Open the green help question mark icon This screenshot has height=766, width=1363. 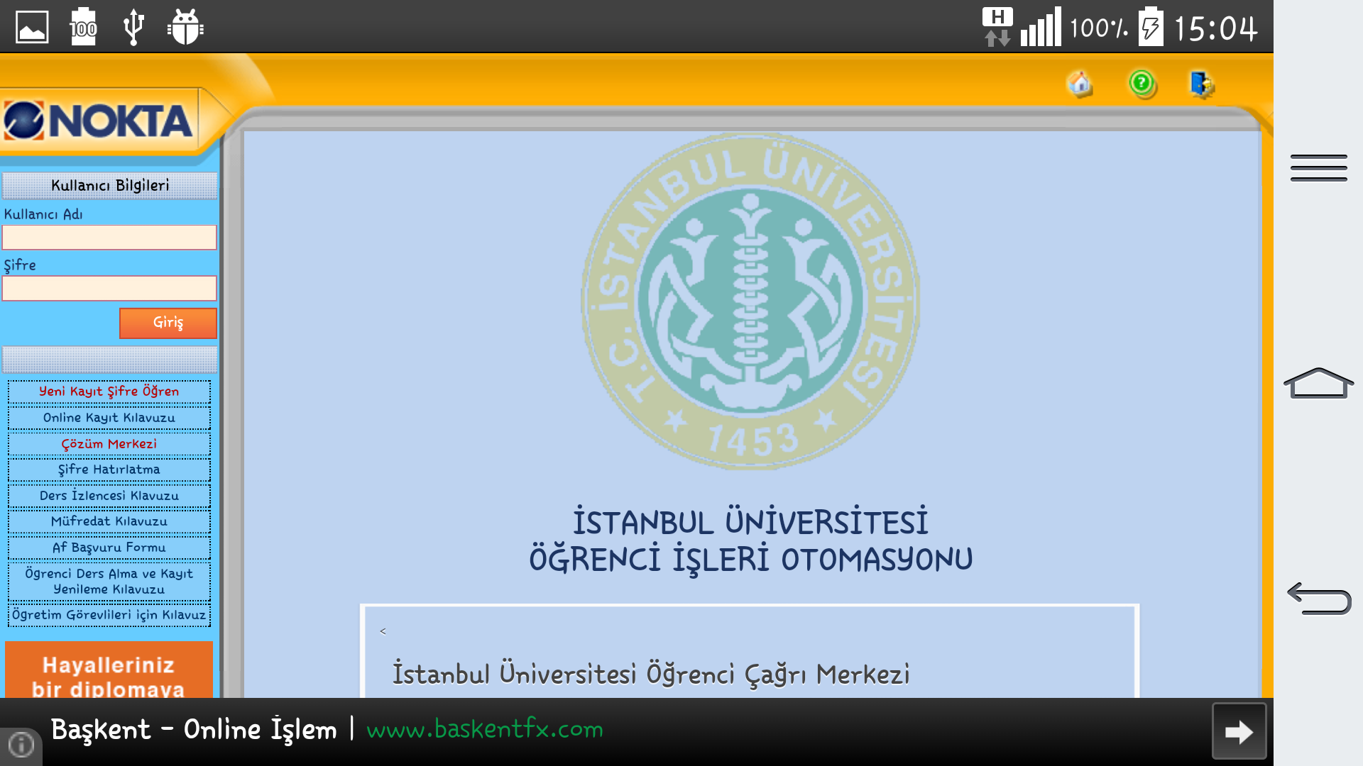pos(1142,84)
